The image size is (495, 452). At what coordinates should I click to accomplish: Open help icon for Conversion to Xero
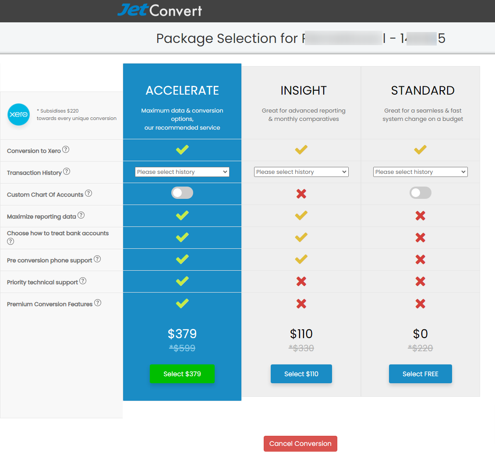point(66,150)
